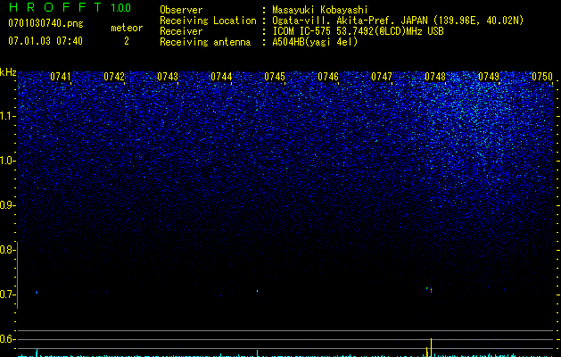Click the 0.8 frequency axis label
Image resolution: width=561 pixels, height=357 pixels.
click(6, 250)
